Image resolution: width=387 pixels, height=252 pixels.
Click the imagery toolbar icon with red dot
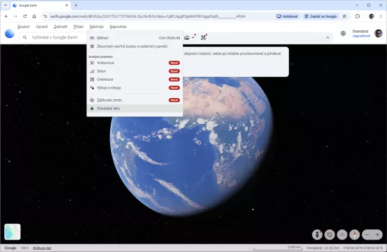(187, 37)
